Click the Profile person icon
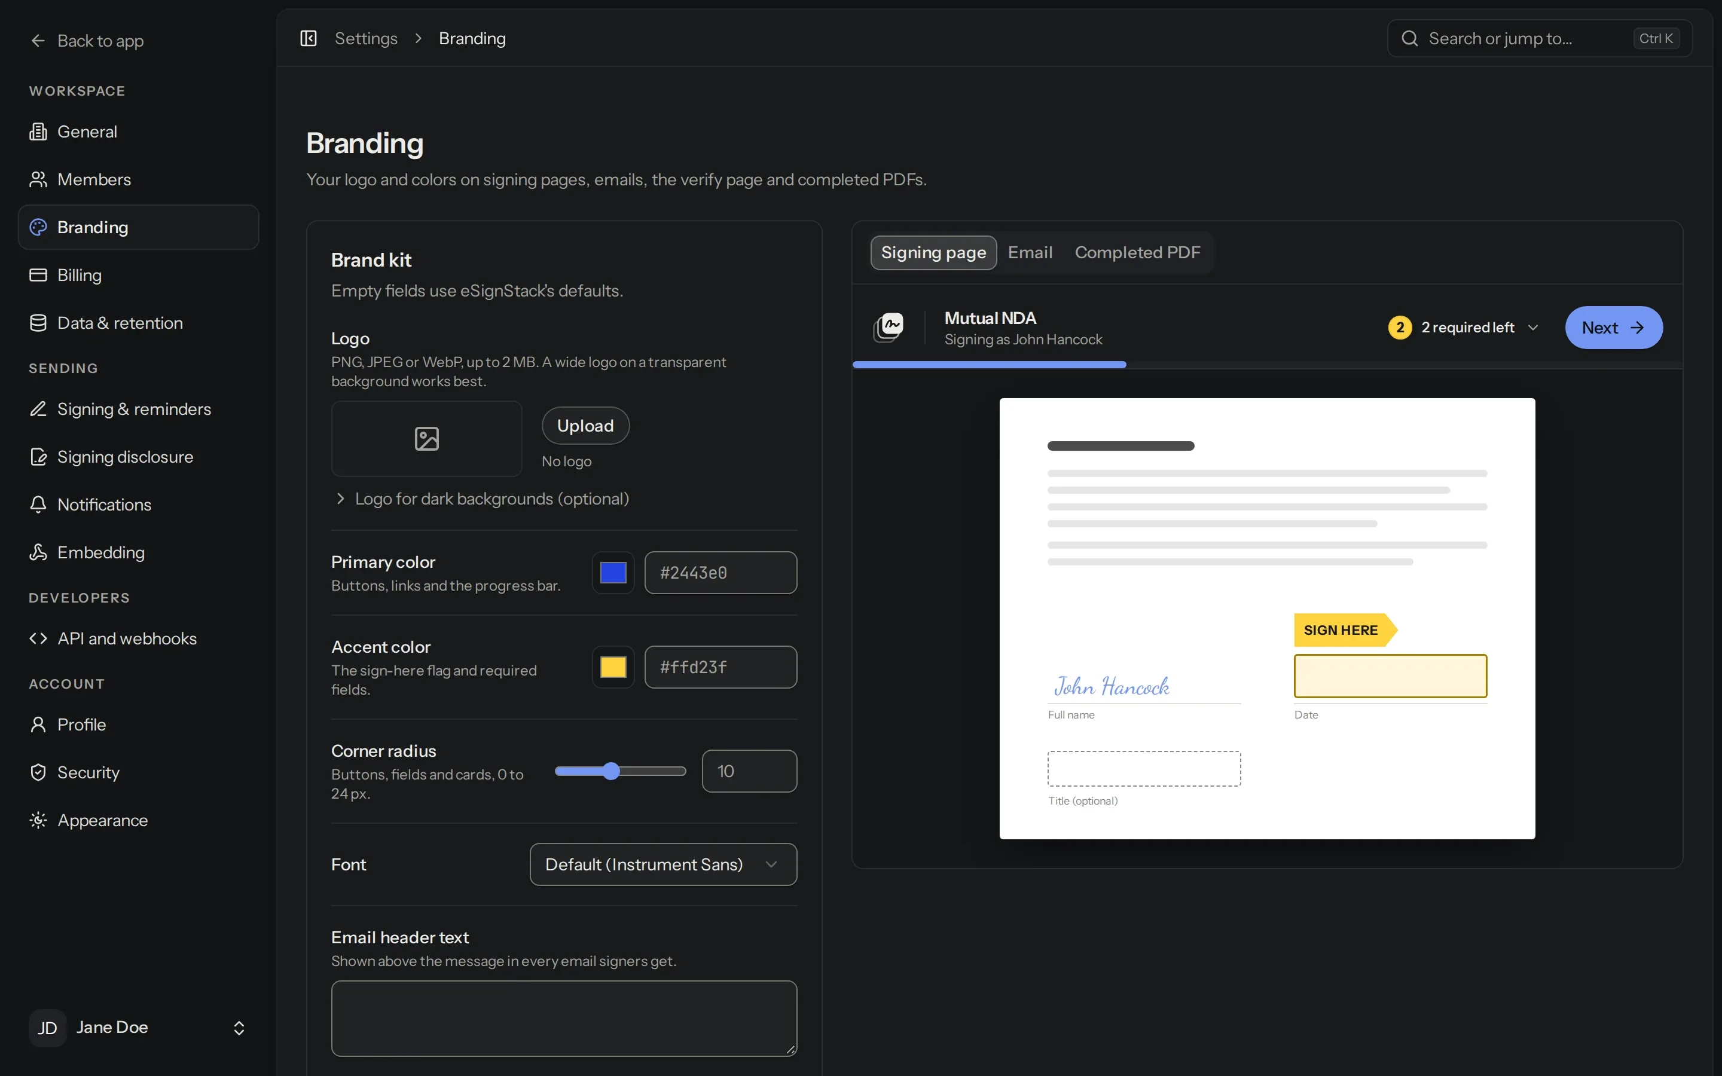Screen dimensions: 1722x1076 pyautogui.click(x=38, y=725)
